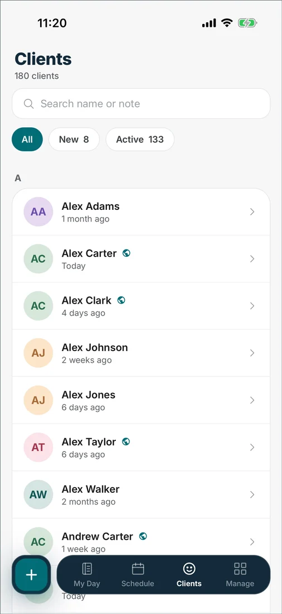The width and height of the screenshot is (282, 614).
Task: Tap the globe icon beside Alex Carter
Action: tap(127, 253)
